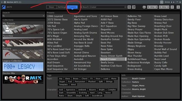Open the first Any filter dropdown
Screen dimensions: 182x101
coord(152,7)
